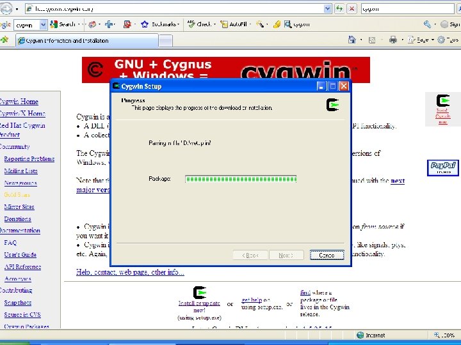This screenshot has width=461, height=345.
Task: Open the zoom level control in status bar
Action: (445, 335)
